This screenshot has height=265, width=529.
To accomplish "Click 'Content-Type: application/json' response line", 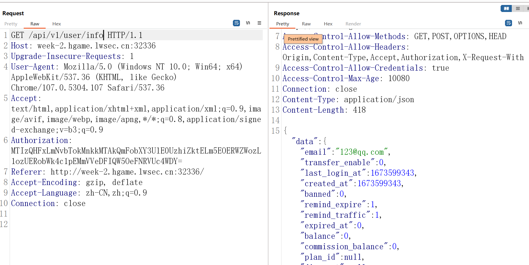I will (x=348, y=100).
